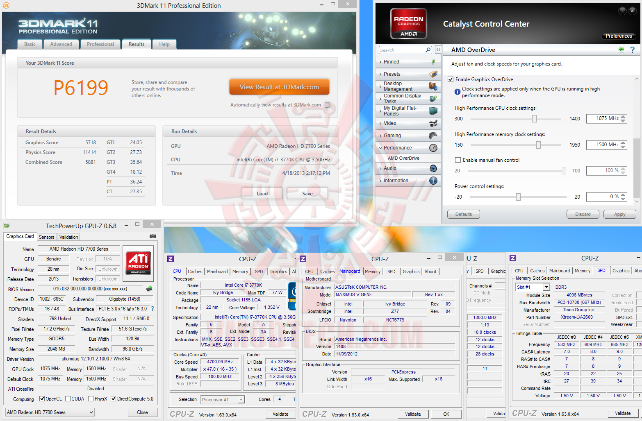Expand the Pinned section arrow in Catalyst
The width and height of the screenshot is (642, 421).
(380, 62)
